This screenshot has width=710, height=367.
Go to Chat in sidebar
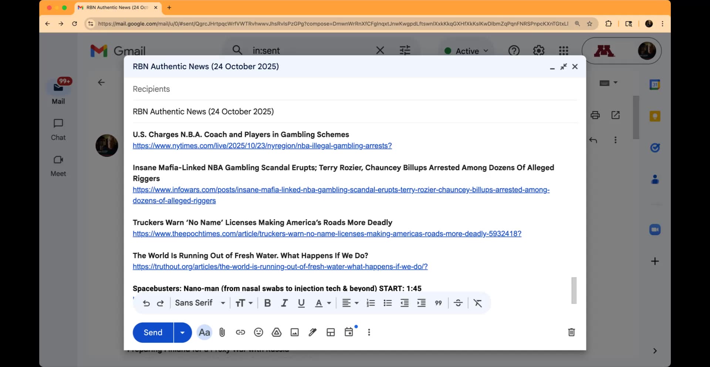(x=58, y=129)
